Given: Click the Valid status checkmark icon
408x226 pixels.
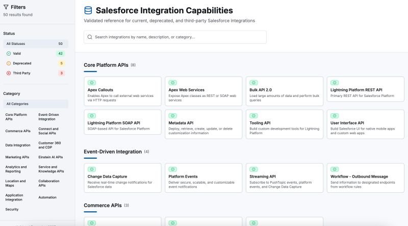Looking at the screenshot, I should pos(9,54).
